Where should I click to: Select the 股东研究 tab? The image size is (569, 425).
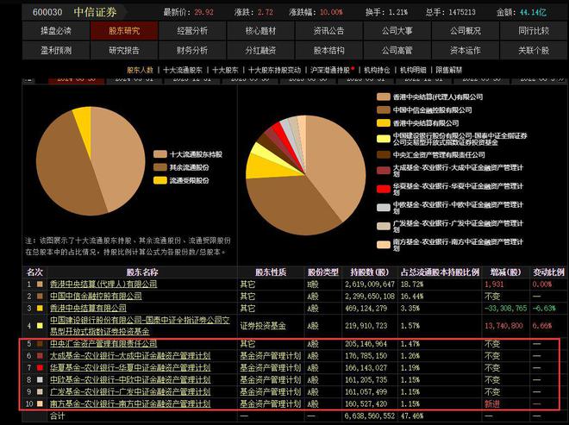click(124, 31)
